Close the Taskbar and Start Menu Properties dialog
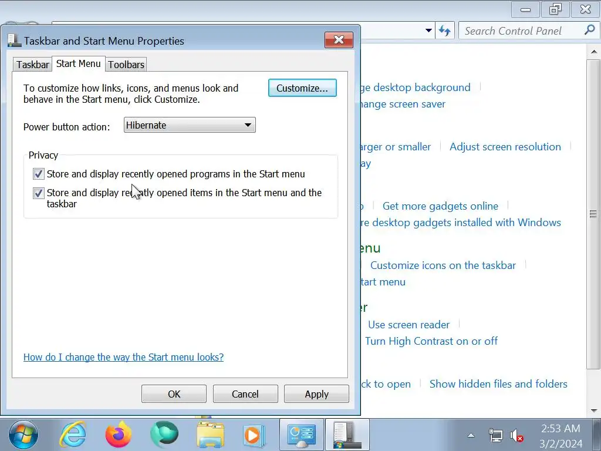 339,39
